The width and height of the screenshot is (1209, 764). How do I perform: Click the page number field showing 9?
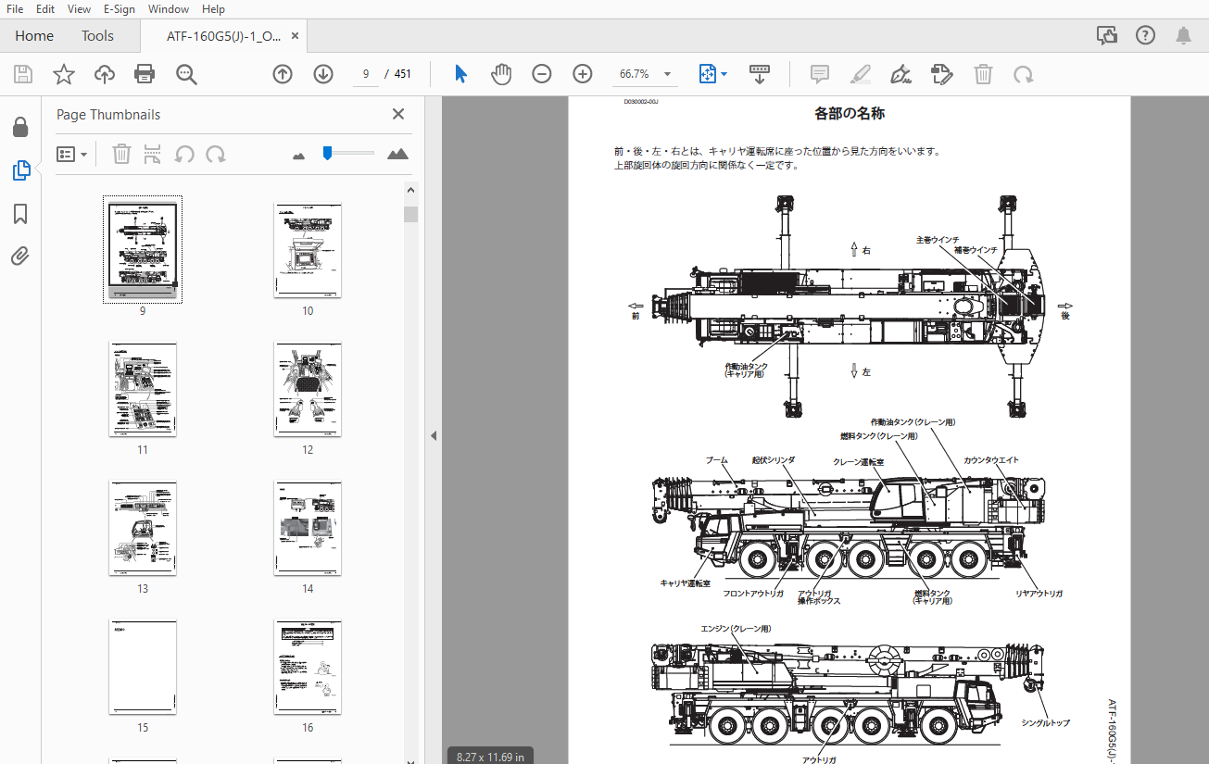[x=366, y=74]
